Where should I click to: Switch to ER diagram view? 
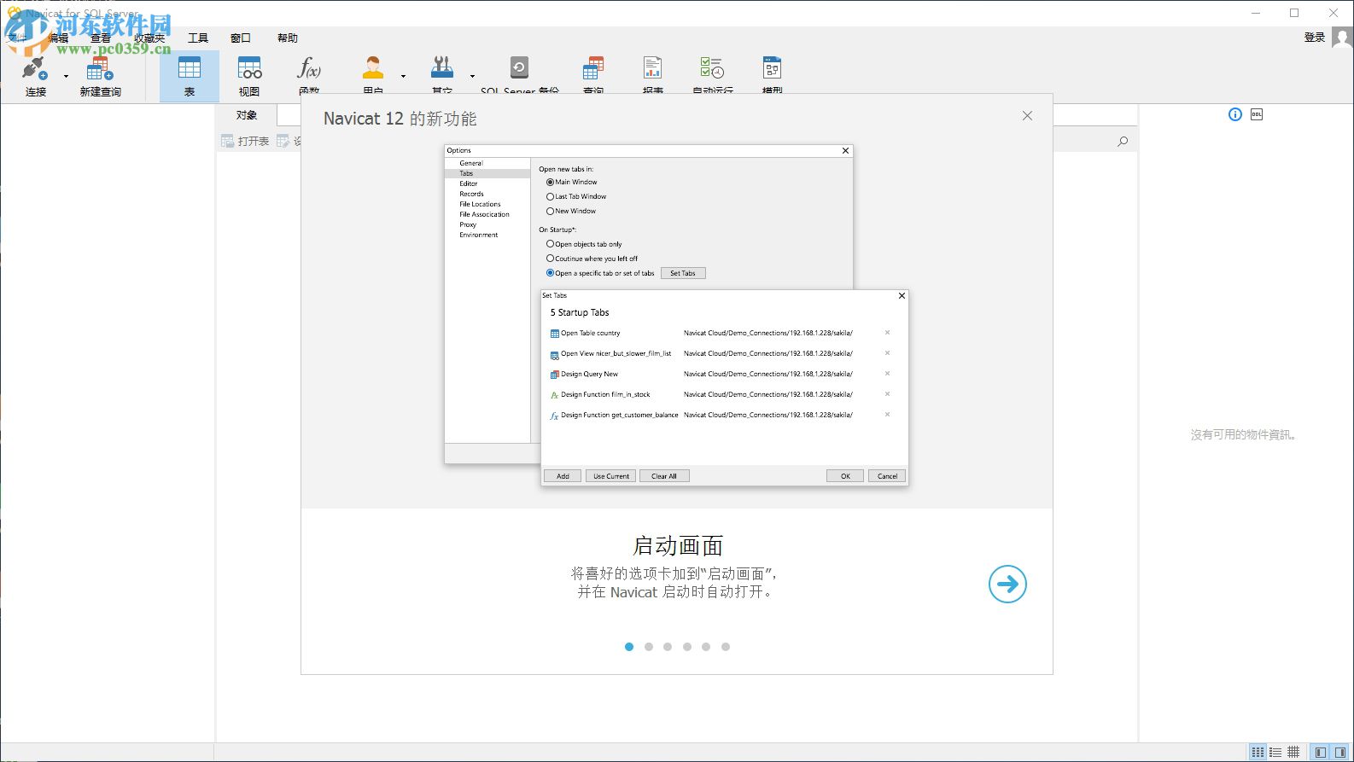pos(1293,752)
